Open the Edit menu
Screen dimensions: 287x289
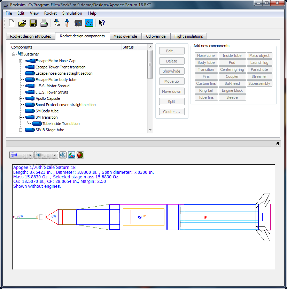pos(21,13)
